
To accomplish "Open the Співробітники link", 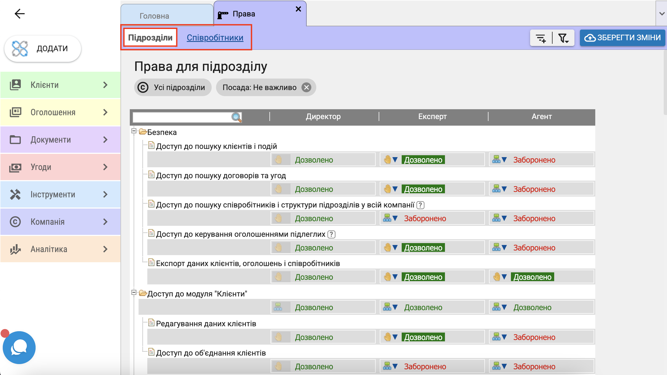I will pyautogui.click(x=215, y=38).
